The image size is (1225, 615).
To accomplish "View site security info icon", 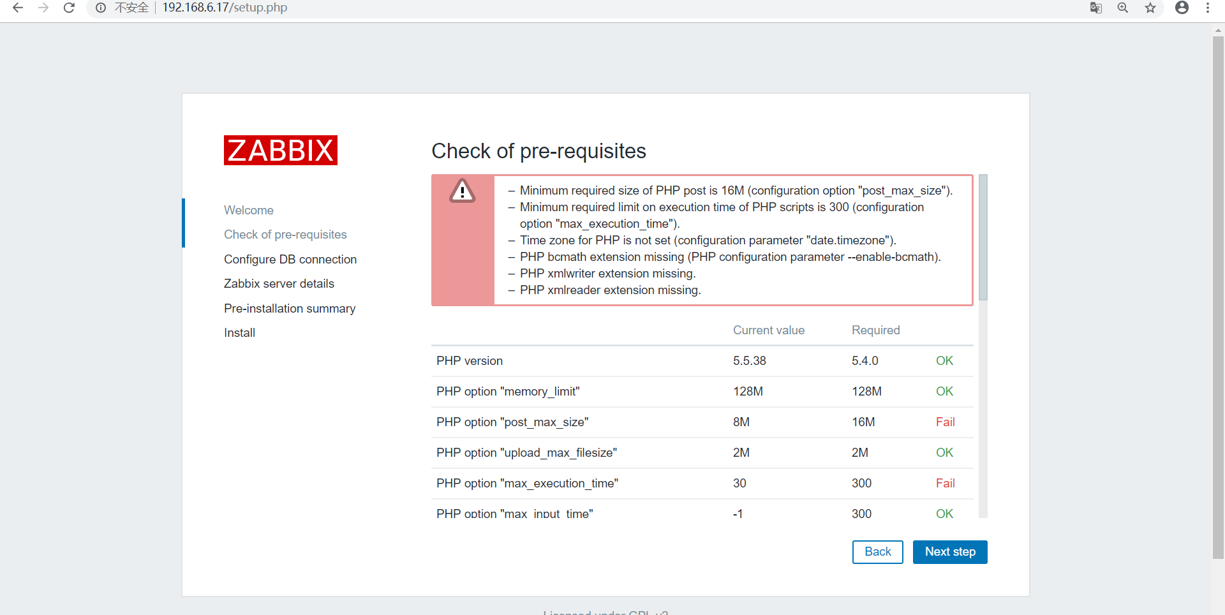I will [x=101, y=8].
